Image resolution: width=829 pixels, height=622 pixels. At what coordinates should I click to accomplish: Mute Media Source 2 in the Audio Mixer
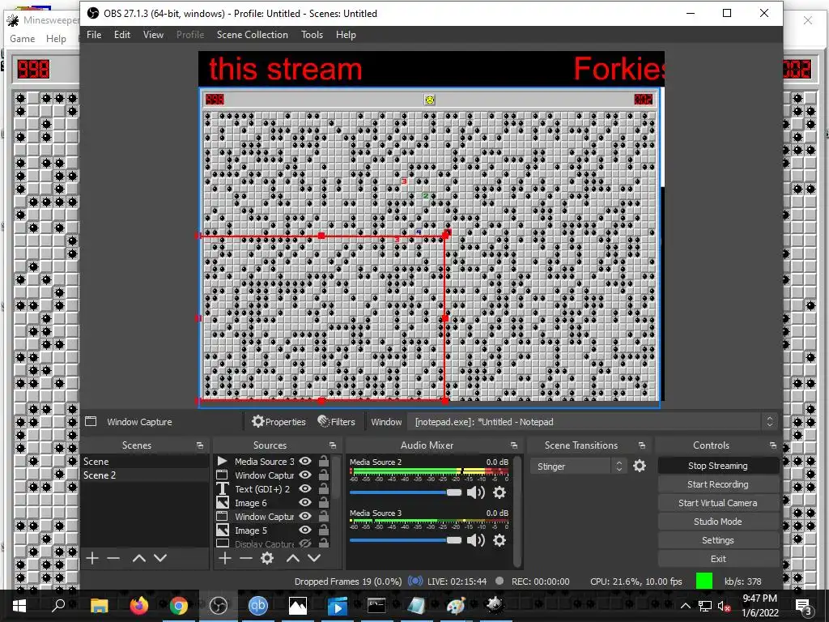(476, 492)
